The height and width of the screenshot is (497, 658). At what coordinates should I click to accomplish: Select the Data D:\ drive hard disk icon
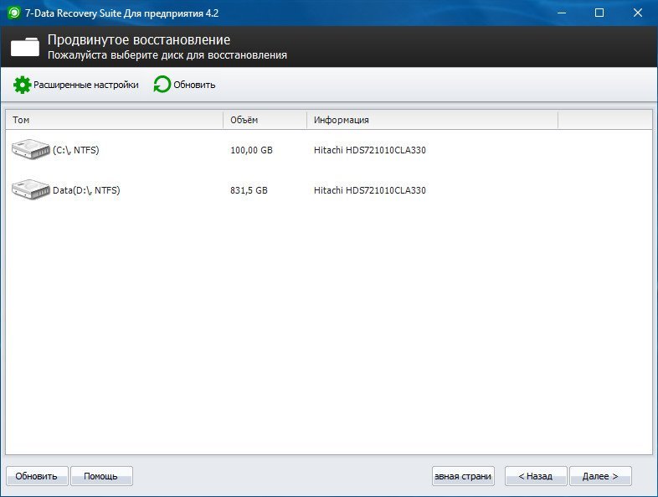coord(31,190)
